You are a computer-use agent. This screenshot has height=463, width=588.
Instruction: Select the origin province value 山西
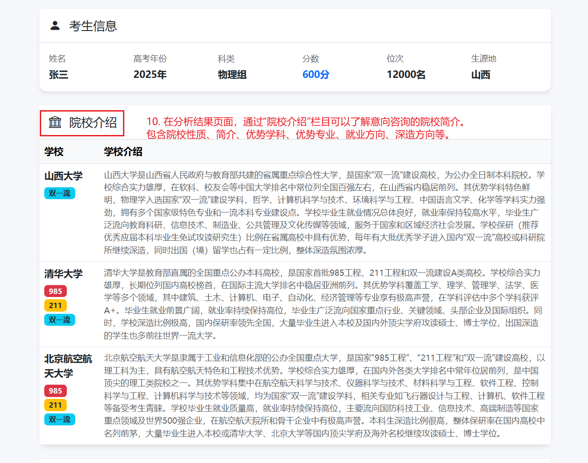coord(480,74)
